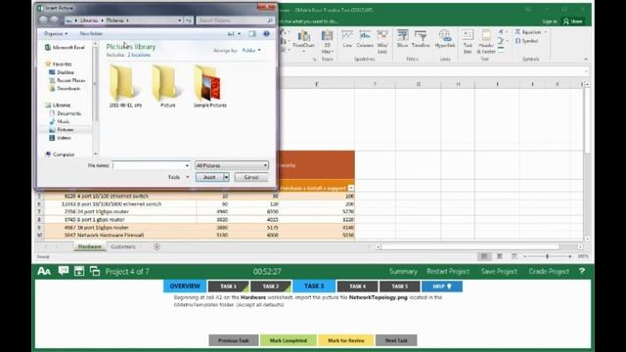Switch to Page Layout view in status bar
626x352 pixels.
[x=499, y=256]
